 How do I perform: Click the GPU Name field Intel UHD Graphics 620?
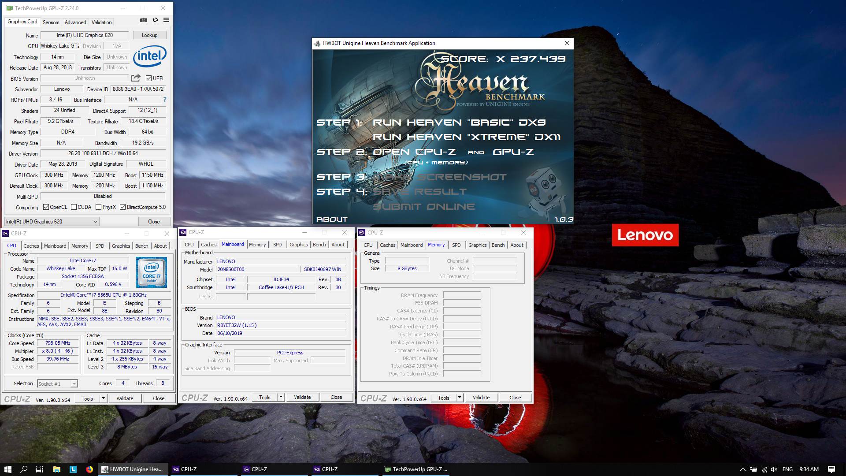(x=85, y=35)
